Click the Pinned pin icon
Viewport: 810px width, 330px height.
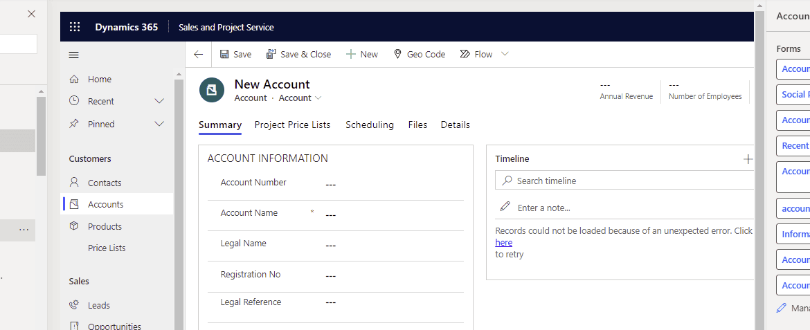(74, 123)
